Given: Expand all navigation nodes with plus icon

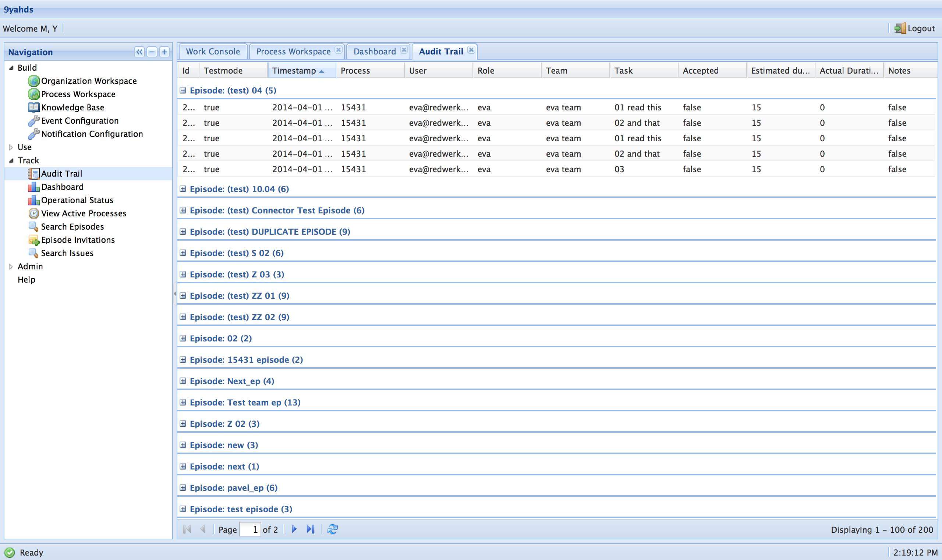Looking at the screenshot, I should [164, 52].
